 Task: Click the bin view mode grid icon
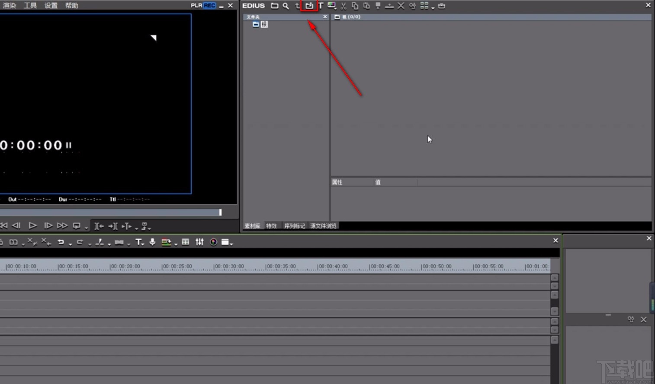coord(424,6)
